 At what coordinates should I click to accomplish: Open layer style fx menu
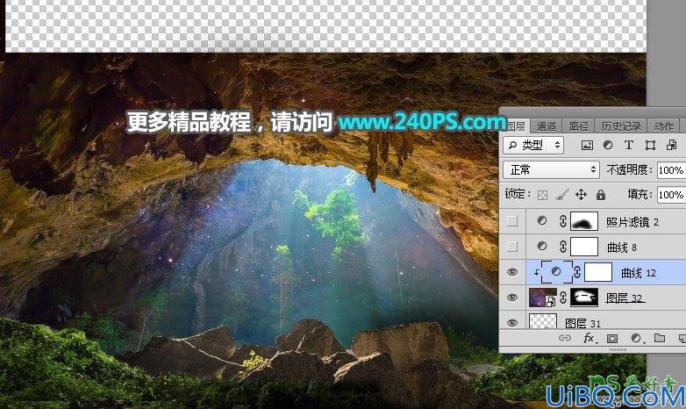(590, 338)
